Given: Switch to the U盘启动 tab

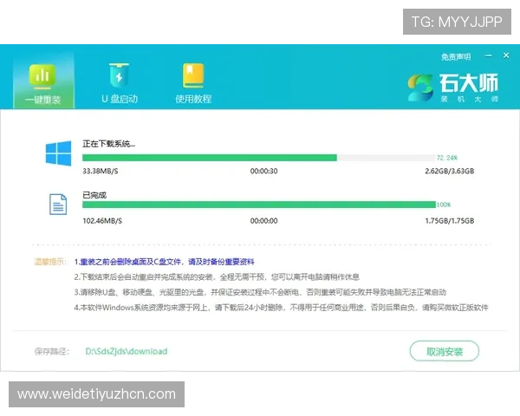Looking at the screenshot, I should click(x=120, y=83).
